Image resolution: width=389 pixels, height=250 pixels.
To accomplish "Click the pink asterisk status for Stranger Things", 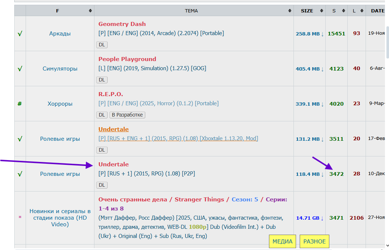I will click(x=20, y=217).
